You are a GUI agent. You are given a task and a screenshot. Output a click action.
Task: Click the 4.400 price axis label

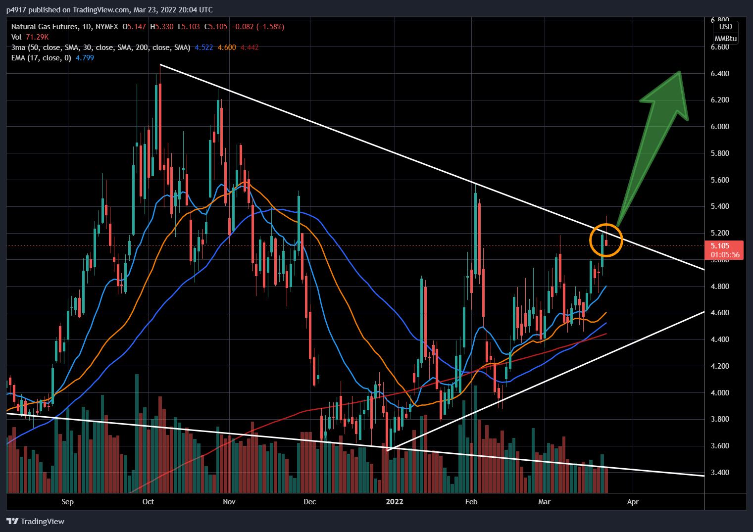click(x=720, y=339)
